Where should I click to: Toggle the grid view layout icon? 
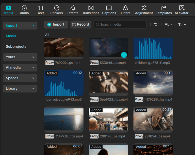pyautogui.click(x=156, y=25)
